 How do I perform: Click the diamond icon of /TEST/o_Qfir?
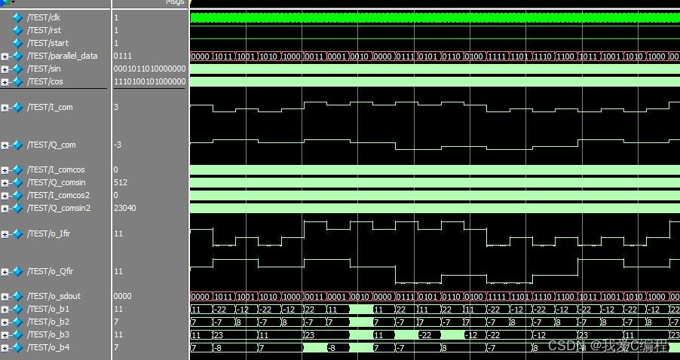pos(17,272)
